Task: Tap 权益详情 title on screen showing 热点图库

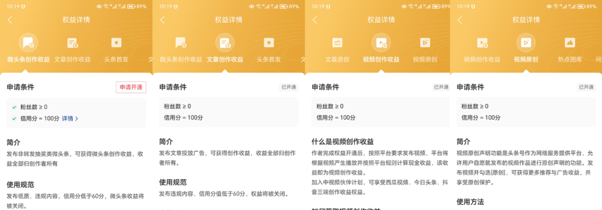Action: [526, 20]
